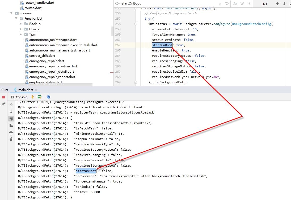This screenshot has height=200, width=291.
Task: Select the Backup folder icon
Action: click(26, 24)
